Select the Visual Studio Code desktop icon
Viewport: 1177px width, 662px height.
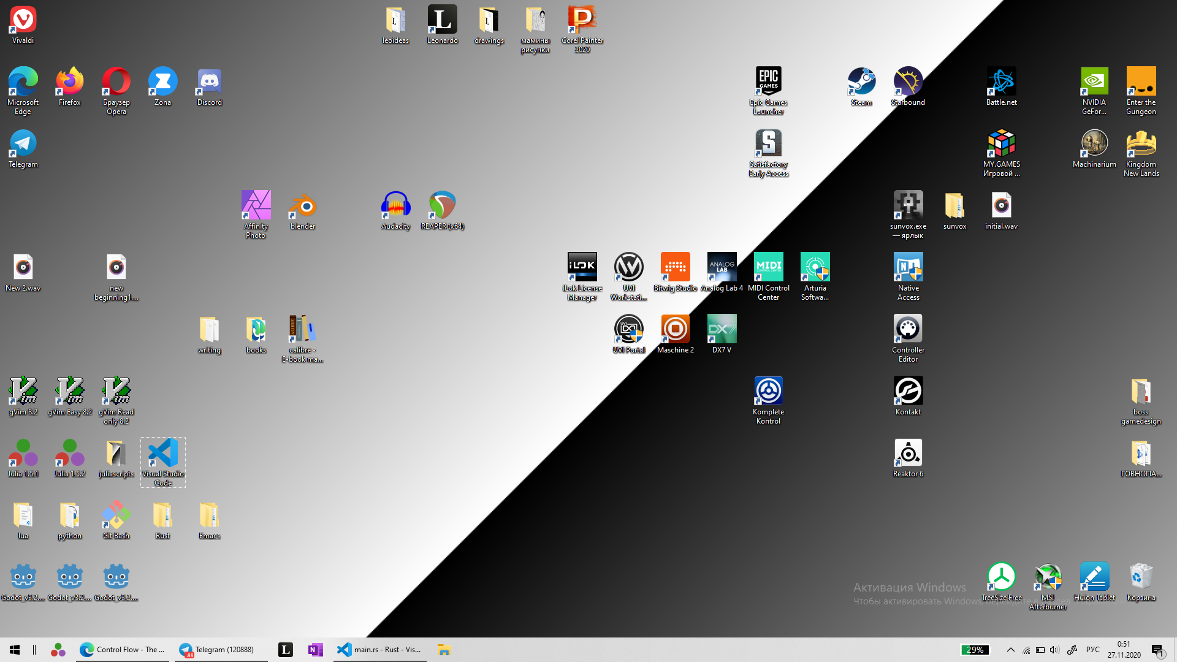click(x=163, y=462)
